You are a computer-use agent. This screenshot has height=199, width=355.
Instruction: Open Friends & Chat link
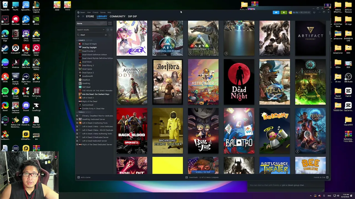click(319, 177)
